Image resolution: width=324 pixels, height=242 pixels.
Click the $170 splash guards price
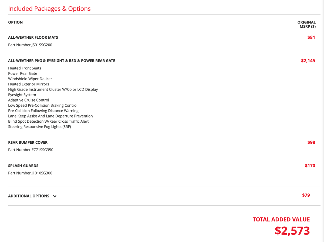point(310,166)
